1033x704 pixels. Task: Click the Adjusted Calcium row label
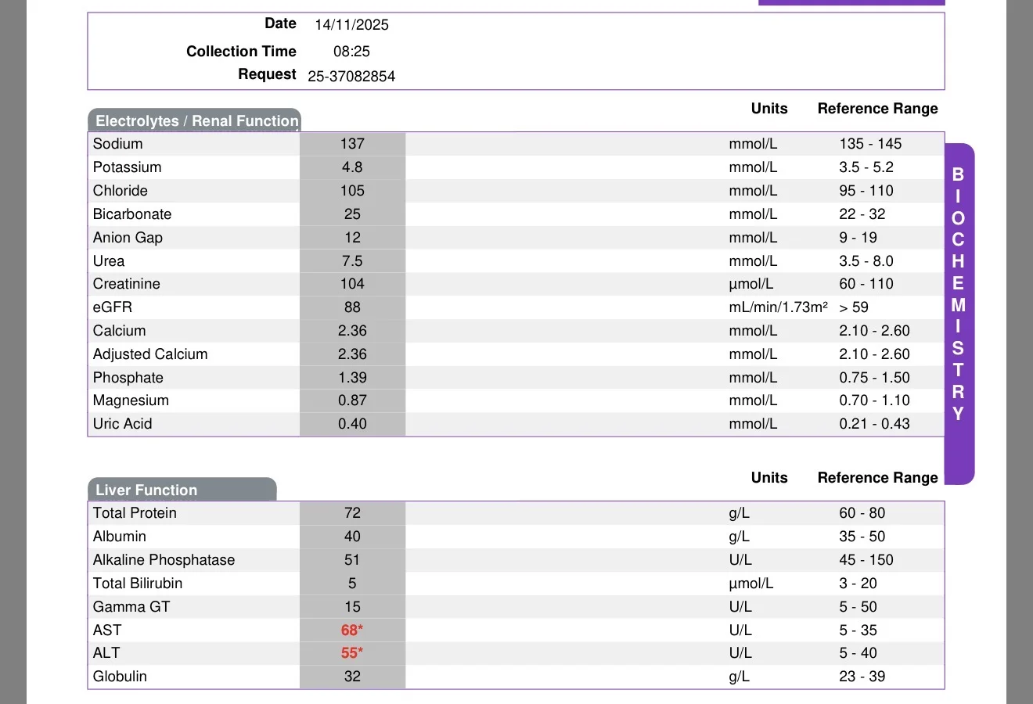(150, 354)
